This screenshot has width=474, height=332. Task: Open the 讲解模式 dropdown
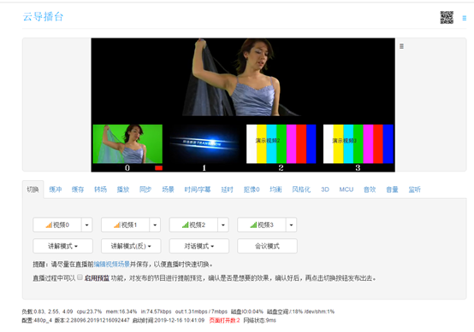(62, 246)
